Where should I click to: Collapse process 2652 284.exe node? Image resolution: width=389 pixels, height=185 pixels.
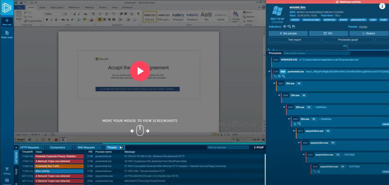tap(289, 119)
